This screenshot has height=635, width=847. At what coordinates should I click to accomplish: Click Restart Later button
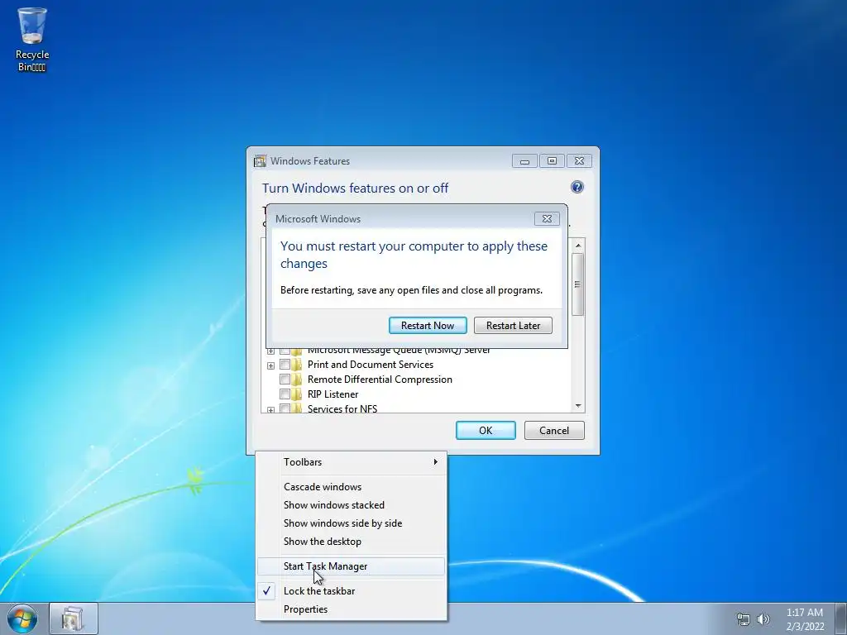pyautogui.click(x=513, y=325)
